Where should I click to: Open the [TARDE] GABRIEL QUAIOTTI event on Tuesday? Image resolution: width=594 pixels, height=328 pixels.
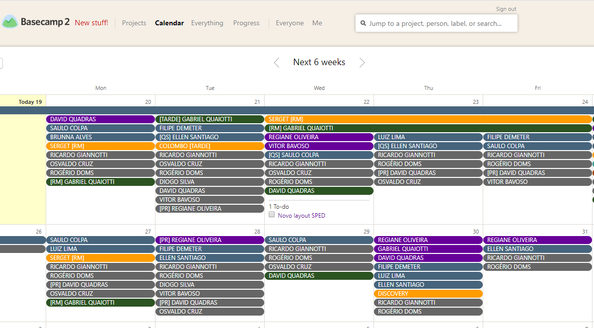click(210, 119)
